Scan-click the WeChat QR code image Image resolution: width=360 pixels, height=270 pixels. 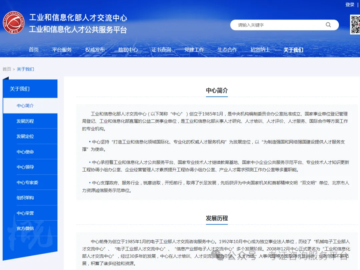point(355,25)
